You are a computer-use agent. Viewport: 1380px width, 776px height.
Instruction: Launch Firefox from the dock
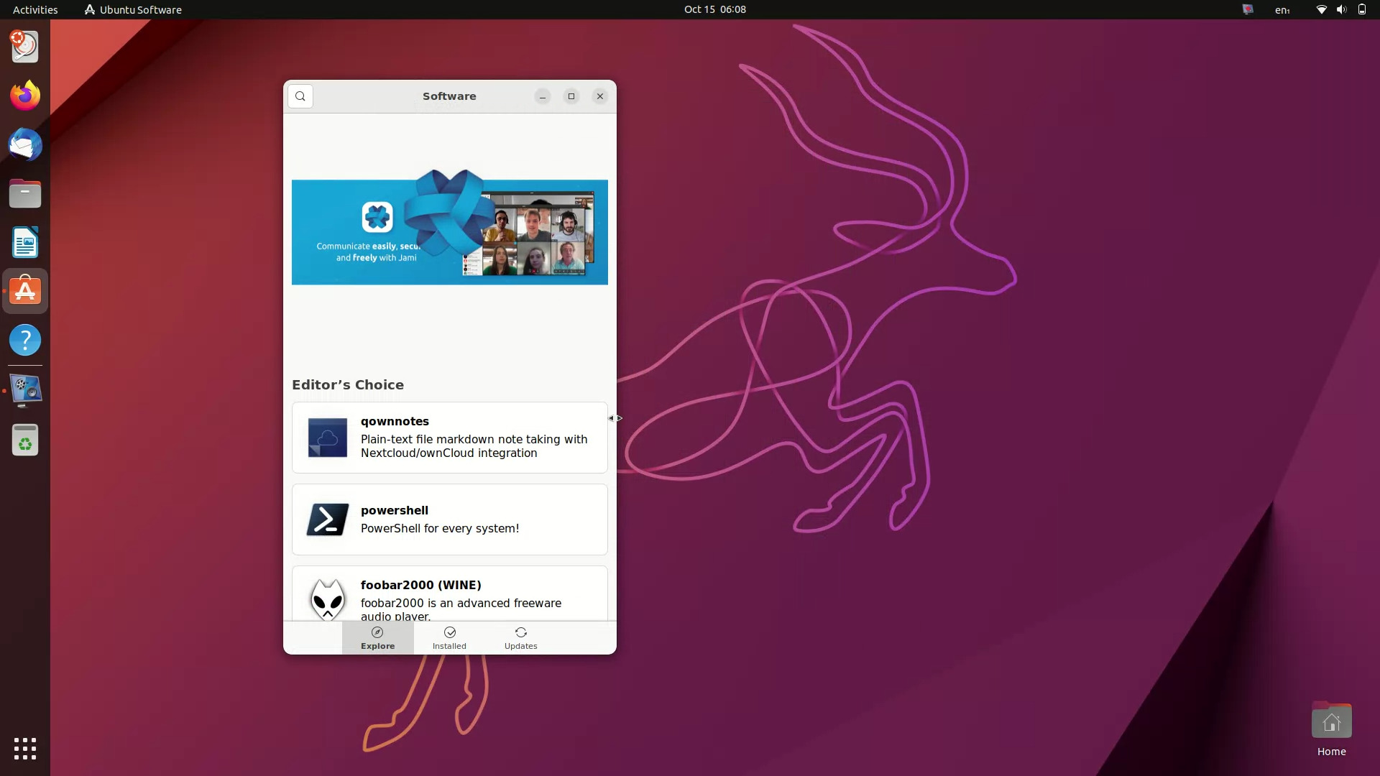pos(24,95)
